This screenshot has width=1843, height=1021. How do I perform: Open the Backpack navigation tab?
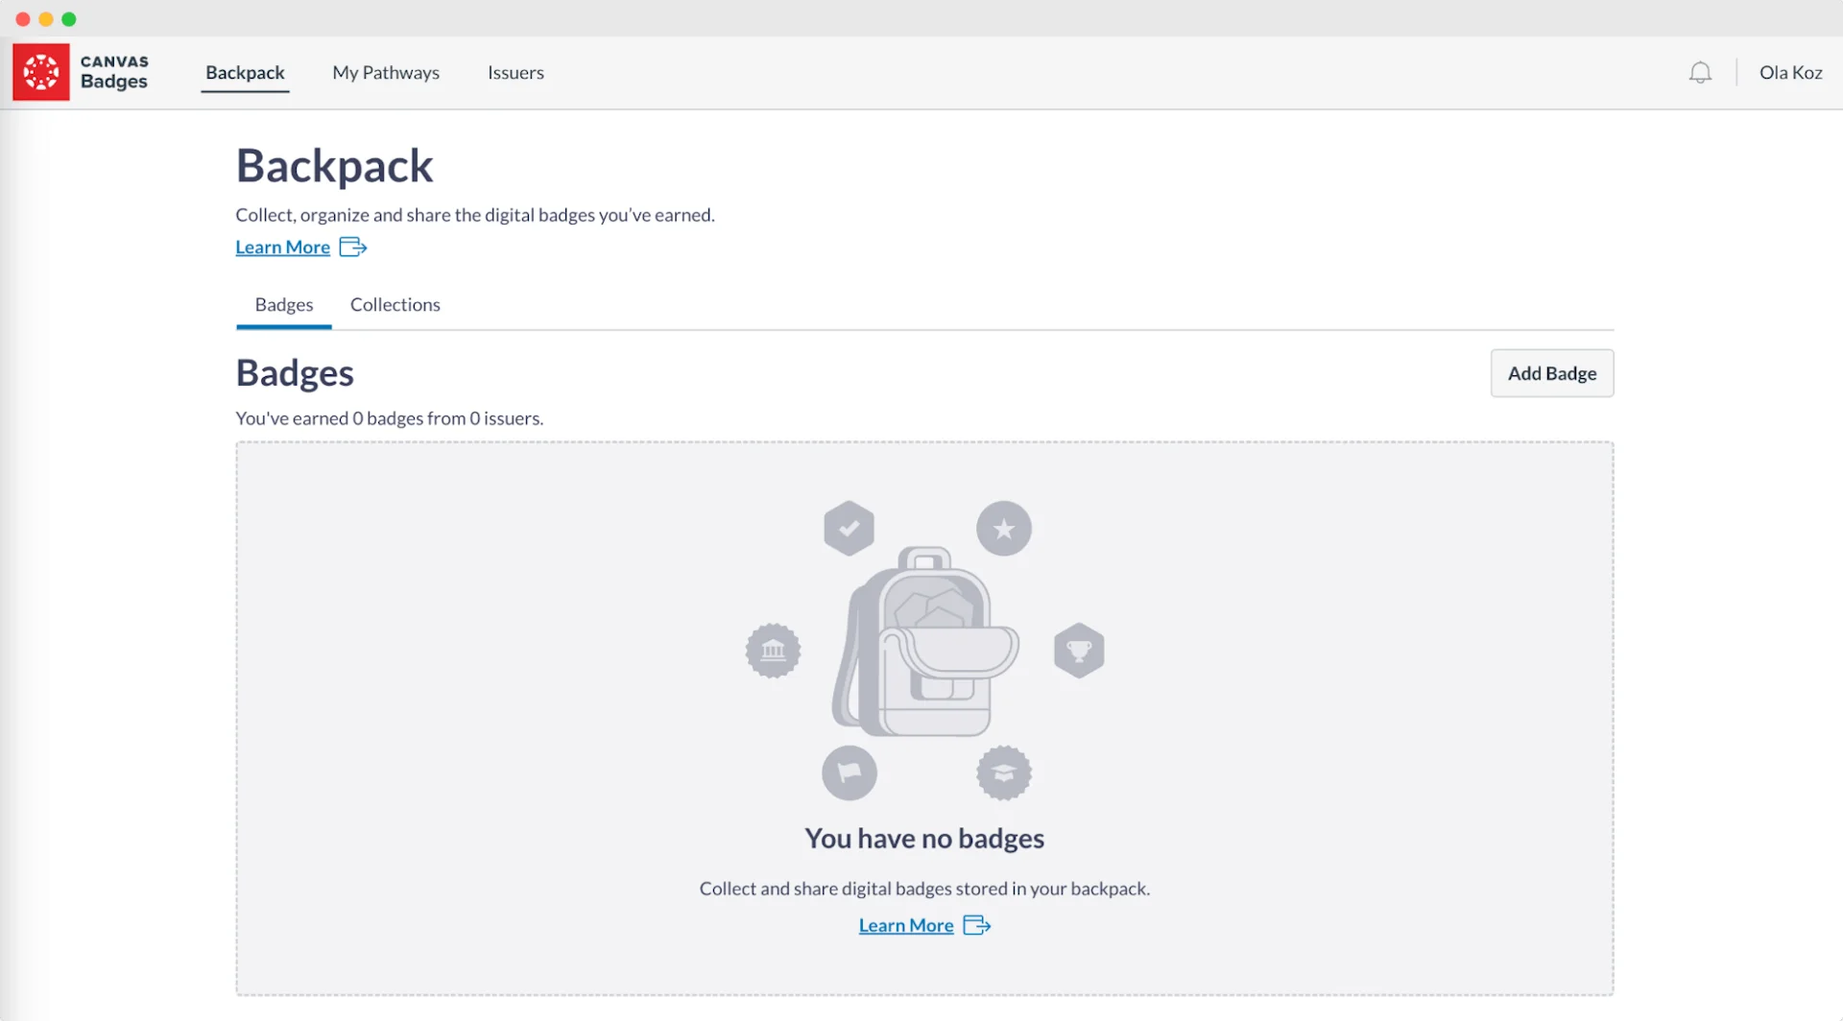click(x=245, y=73)
